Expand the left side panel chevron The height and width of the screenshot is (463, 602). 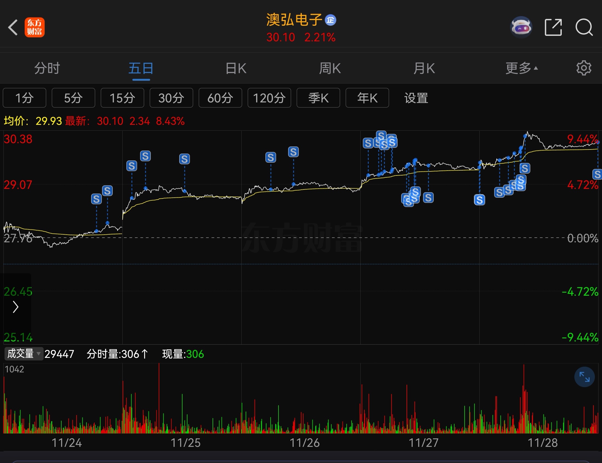15,307
